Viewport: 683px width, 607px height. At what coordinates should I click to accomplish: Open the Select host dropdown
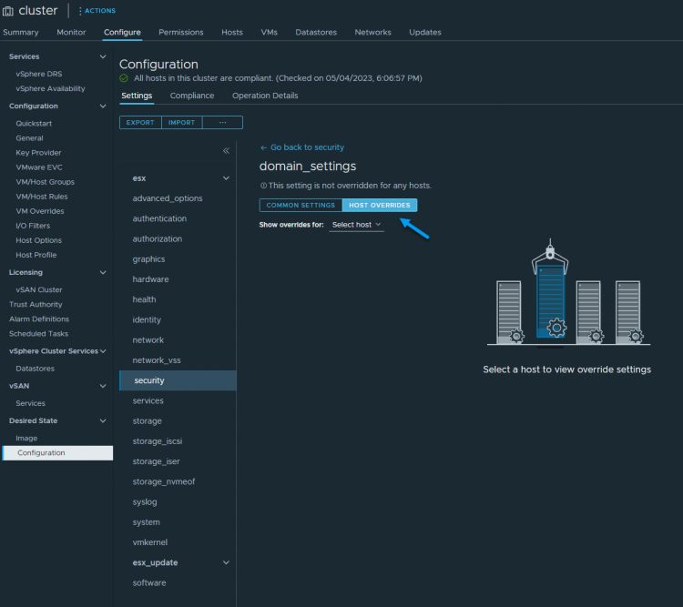point(356,225)
